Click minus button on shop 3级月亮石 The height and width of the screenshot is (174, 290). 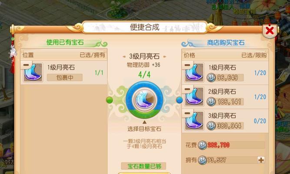[187, 113]
